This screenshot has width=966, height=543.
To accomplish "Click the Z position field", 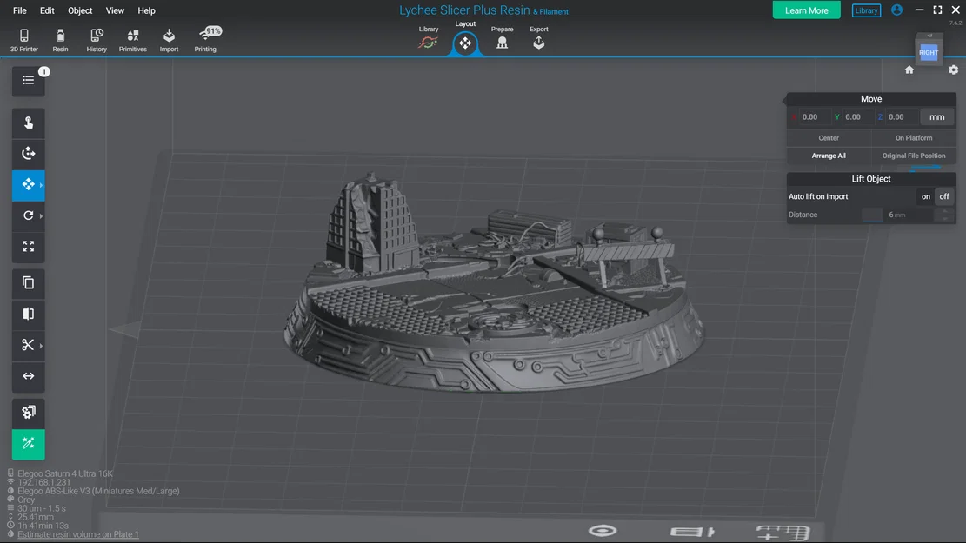I will pyautogui.click(x=902, y=117).
